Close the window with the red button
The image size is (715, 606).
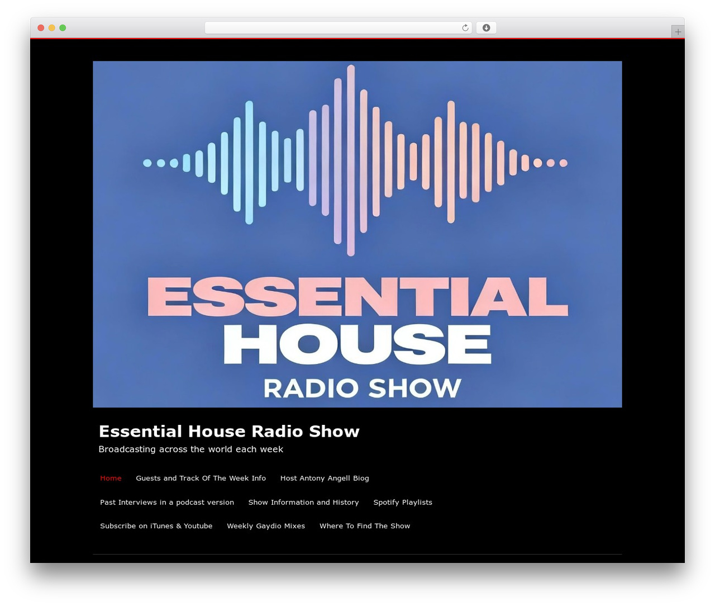point(41,28)
